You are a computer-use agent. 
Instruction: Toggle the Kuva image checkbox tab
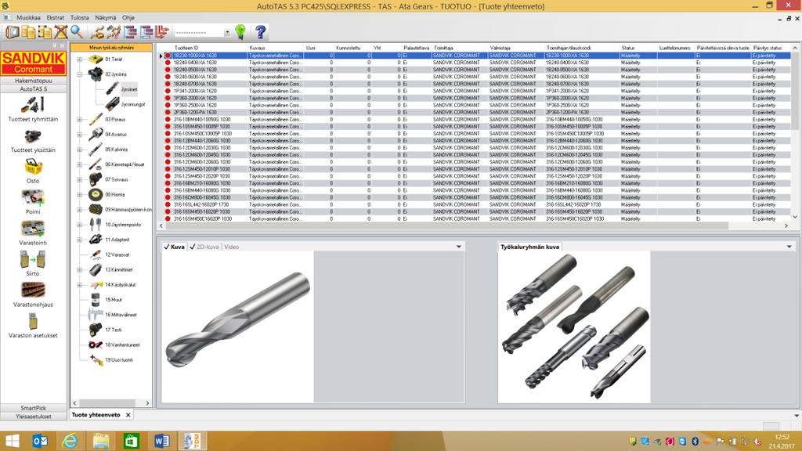174,247
